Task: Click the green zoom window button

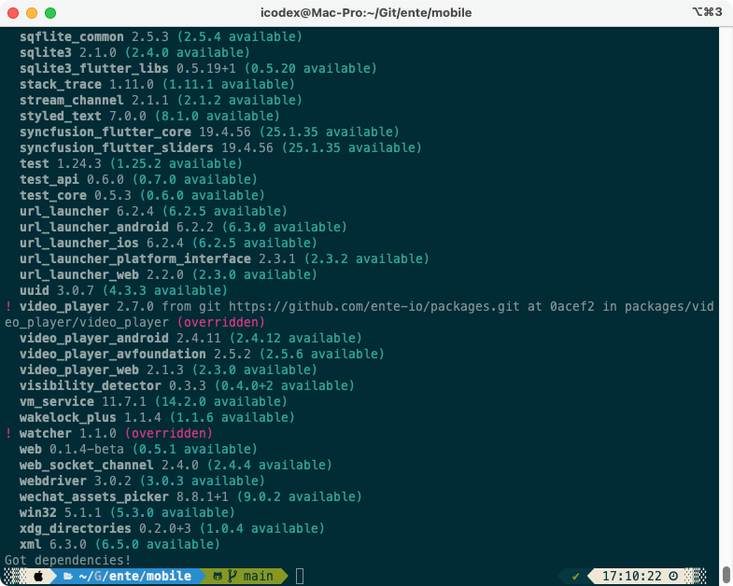Action: 49,13
